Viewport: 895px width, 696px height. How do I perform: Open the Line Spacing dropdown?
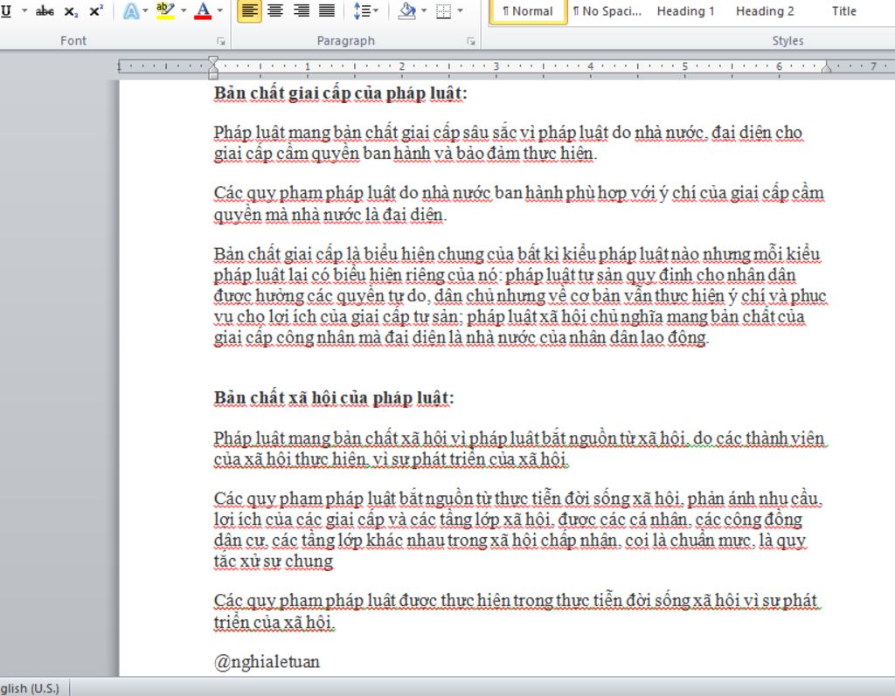point(365,11)
